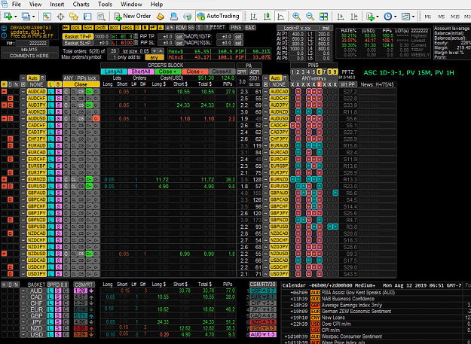Screen dimensions: 471x344
Task: Toggle the AutoTrading button
Action: coord(218,17)
